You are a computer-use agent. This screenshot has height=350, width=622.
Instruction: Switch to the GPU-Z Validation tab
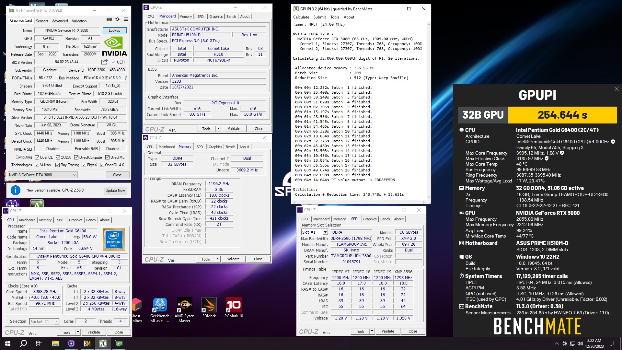click(x=79, y=21)
